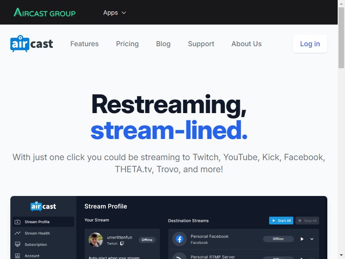The image size is (345, 259).
Task: Click the blue "stream-lined." headline text
Action: click(169, 130)
